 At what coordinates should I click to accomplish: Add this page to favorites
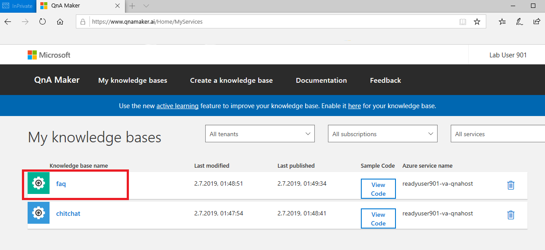[x=477, y=21]
